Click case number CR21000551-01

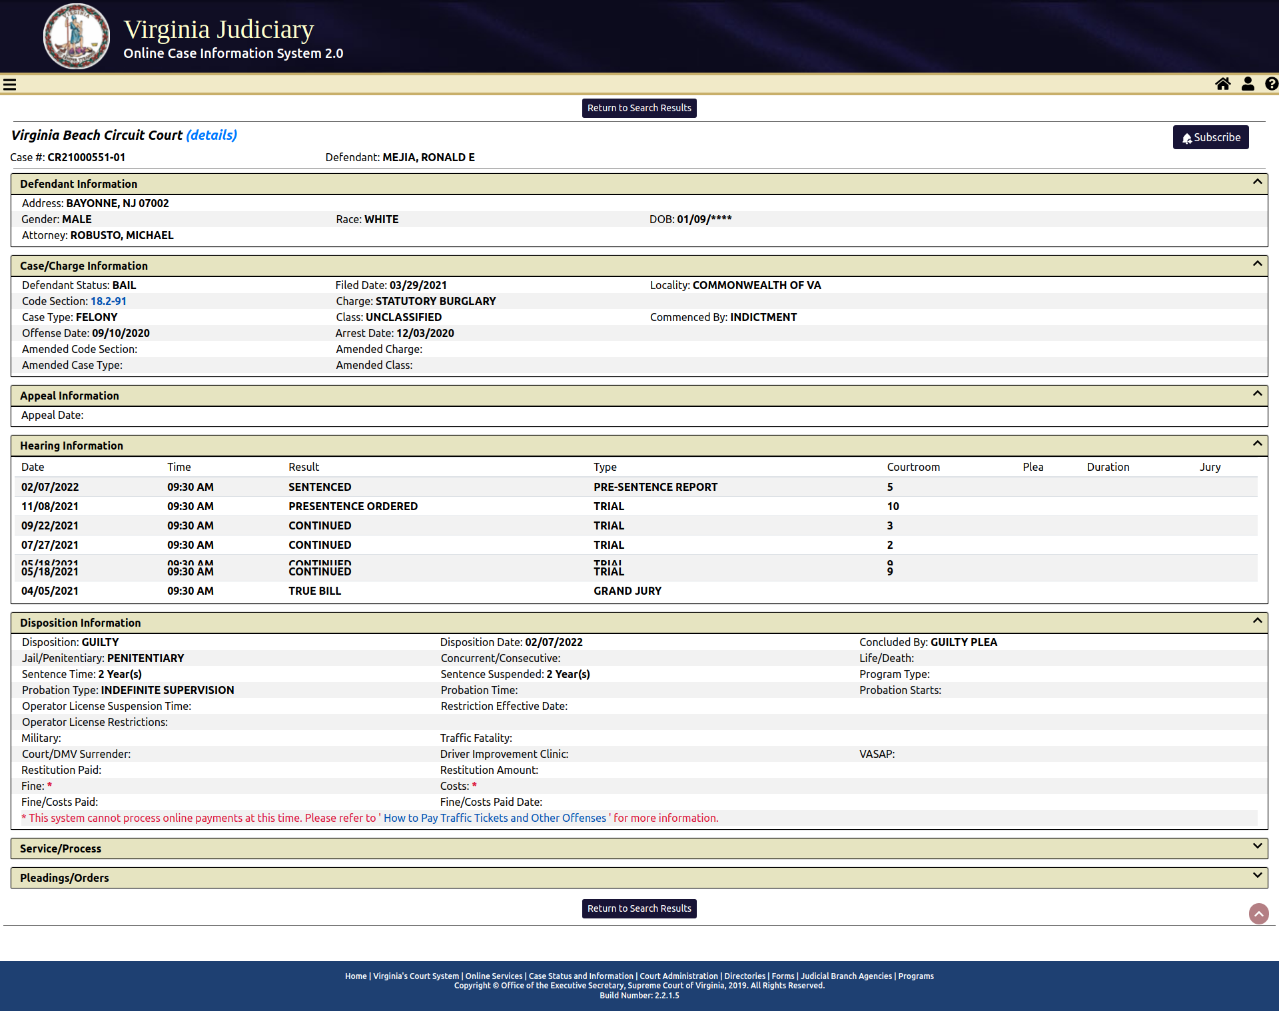pos(86,157)
